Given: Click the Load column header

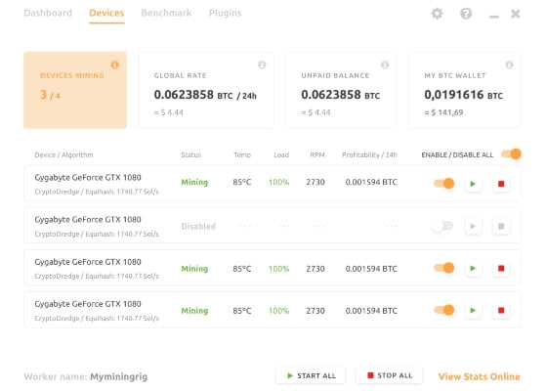Looking at the screenshot, I should coord(281,154).
